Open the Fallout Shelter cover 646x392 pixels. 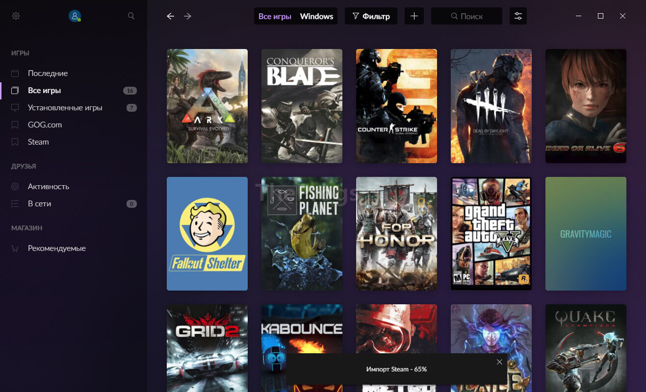(x=207, y=234)
